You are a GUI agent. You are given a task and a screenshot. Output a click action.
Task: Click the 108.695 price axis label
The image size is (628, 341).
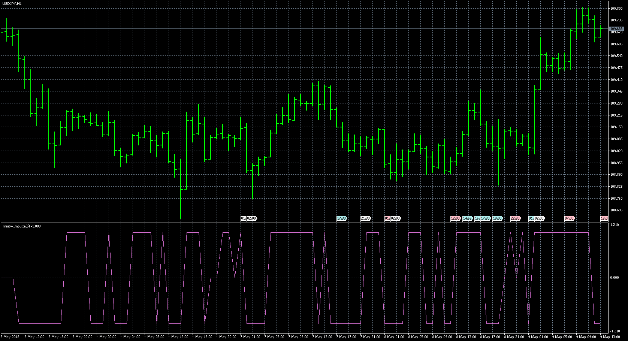[616, 210]
